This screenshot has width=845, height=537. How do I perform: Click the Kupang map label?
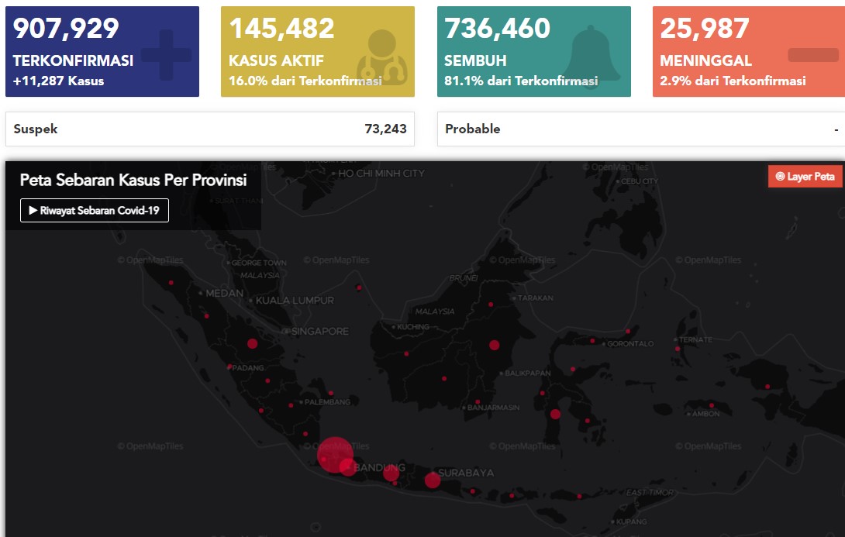(x=632, y=522)
